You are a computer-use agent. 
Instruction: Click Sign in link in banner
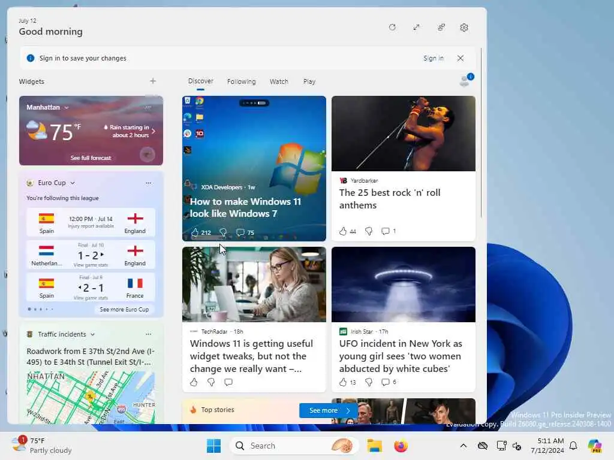[x=433, y=58]
